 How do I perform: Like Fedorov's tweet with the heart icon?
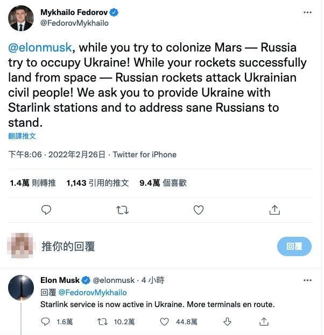pyautogui.click(x=199, y=210)
